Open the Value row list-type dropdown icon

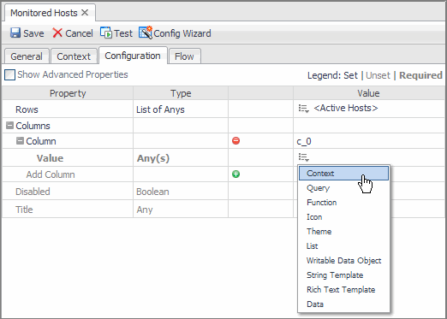click(304, 157)
